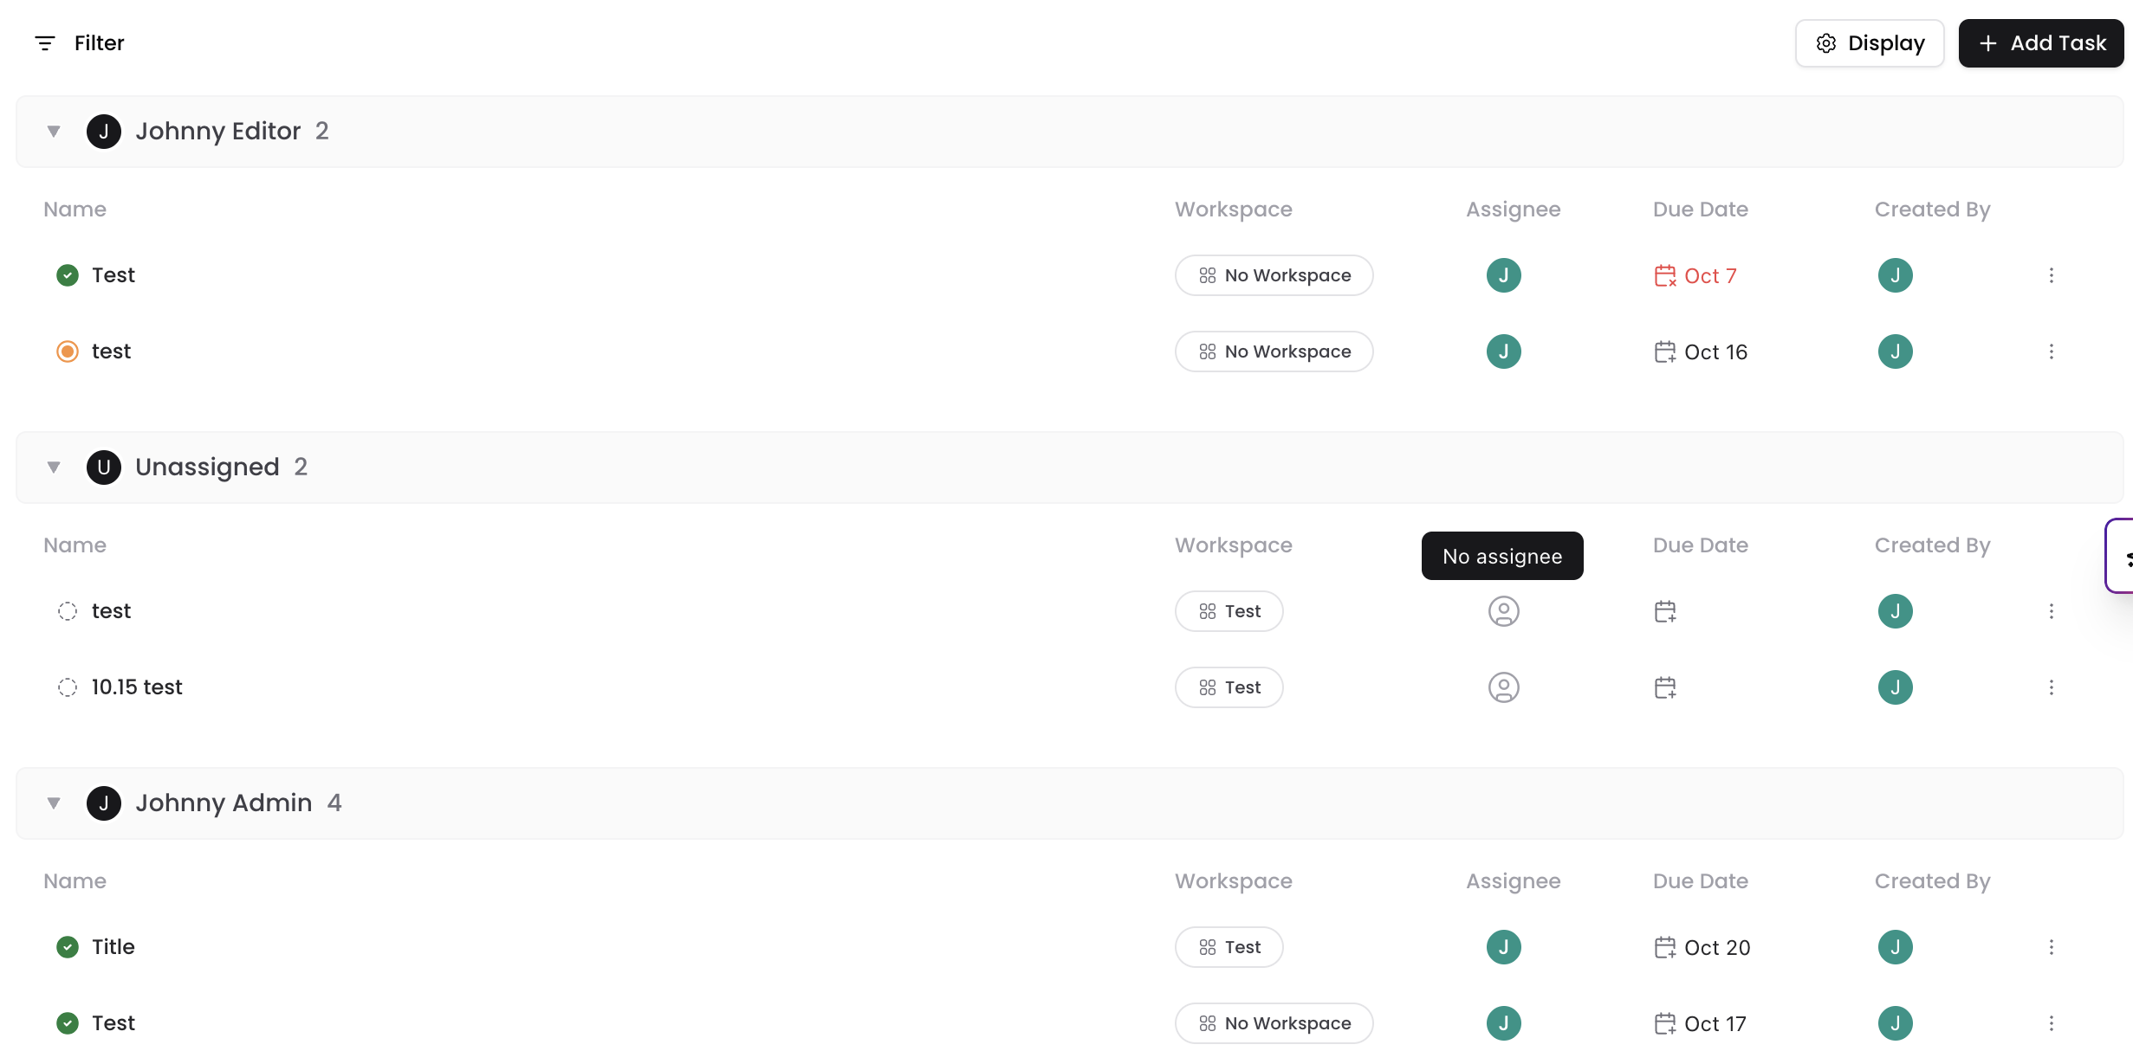Open more options for unassigned test task
This screenshot has height=1051, width=2133.
(x=2052, y=611)
